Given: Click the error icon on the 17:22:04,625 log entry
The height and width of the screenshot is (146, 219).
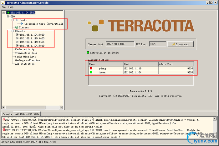Looking at the screenshot, I should [x=4, y=119].
